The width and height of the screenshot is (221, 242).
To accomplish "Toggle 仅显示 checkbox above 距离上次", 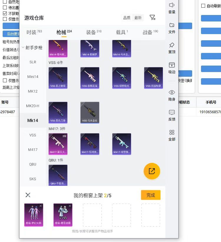I will coord(5,80).
